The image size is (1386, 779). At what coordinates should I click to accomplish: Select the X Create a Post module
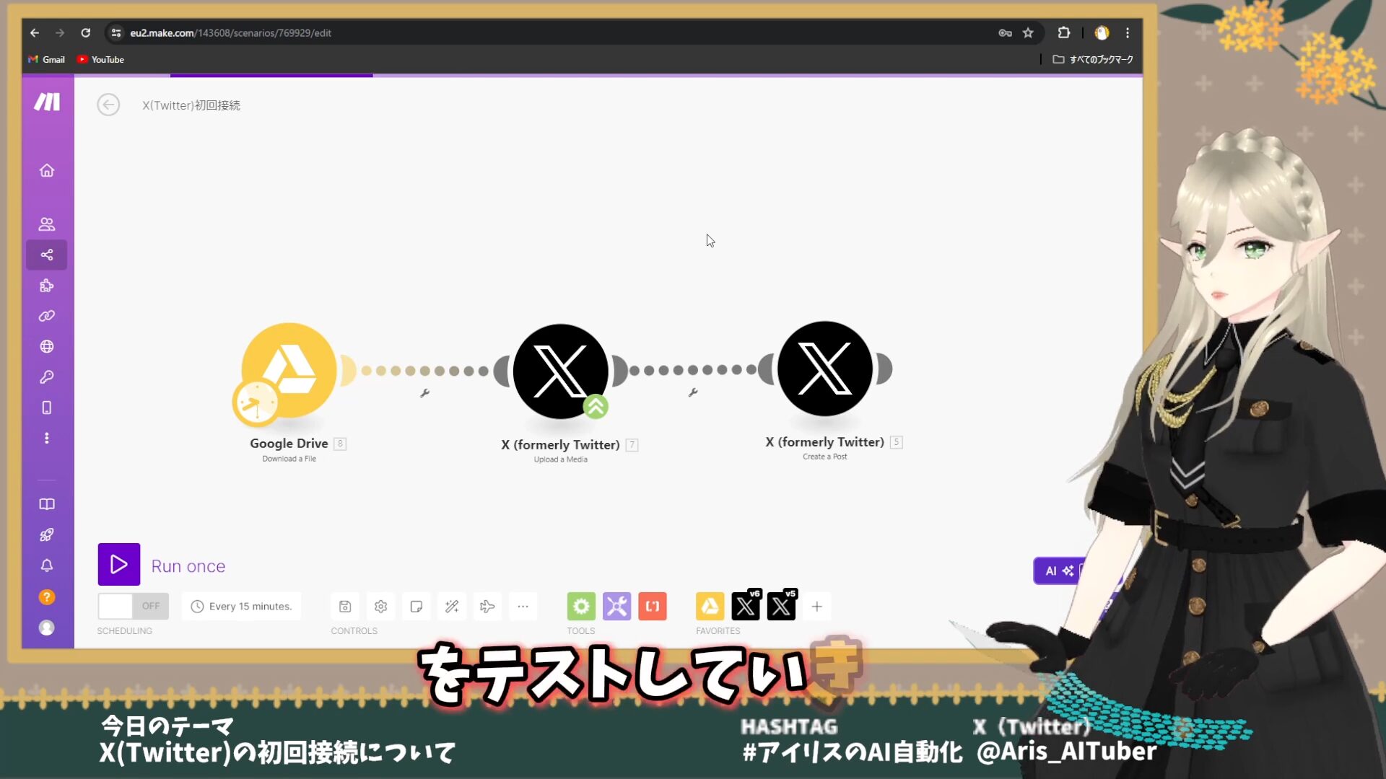click(825, 369)
